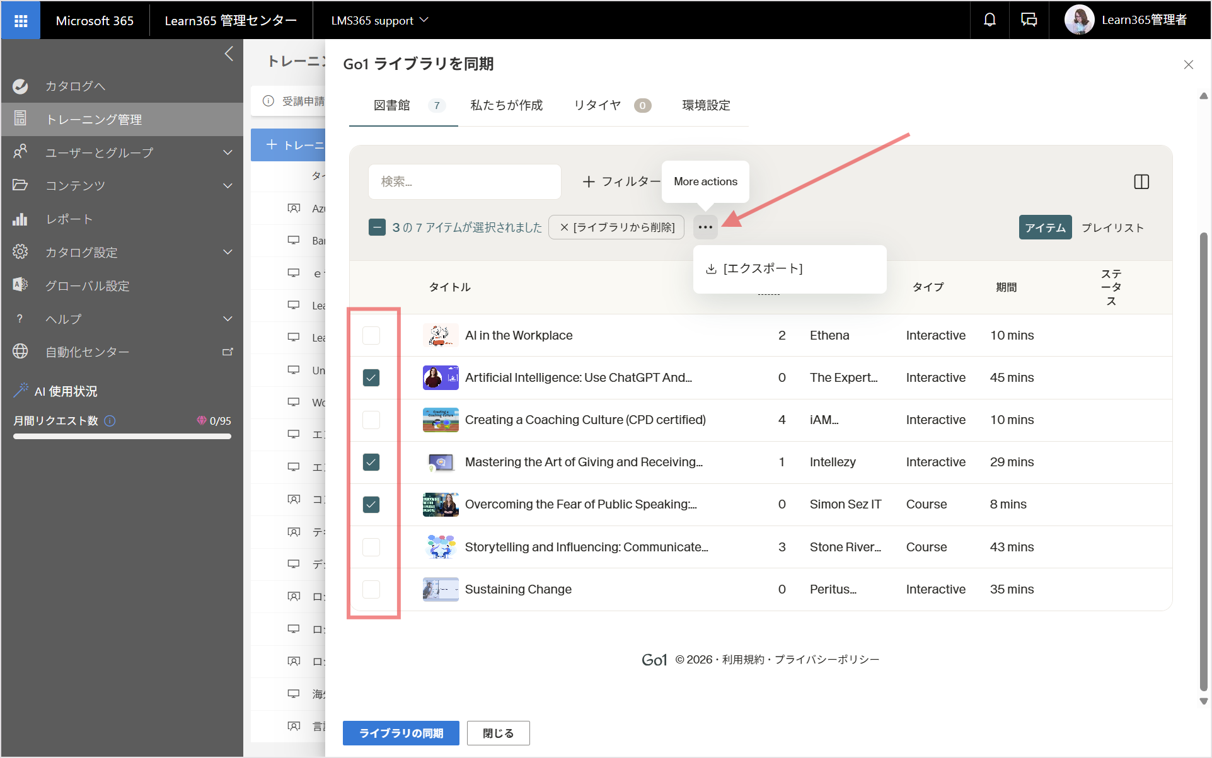The width and height of the screenshot is (1212, 758).
Task: Open AI in the Workplace thumbnail
Action: point(441,336)
